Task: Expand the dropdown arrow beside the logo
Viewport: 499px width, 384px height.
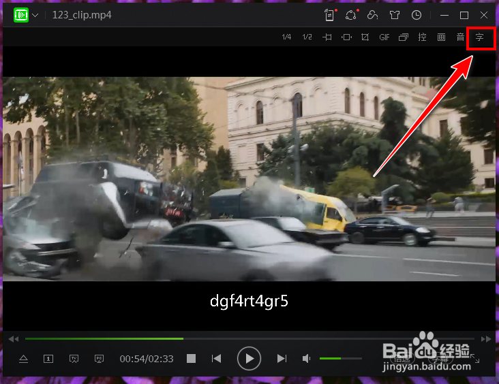Action: [35, 15]
